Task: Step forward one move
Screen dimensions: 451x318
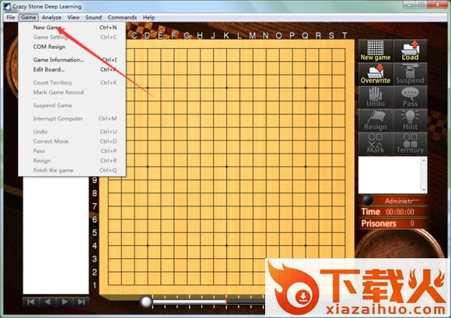Action: point(65,302)
